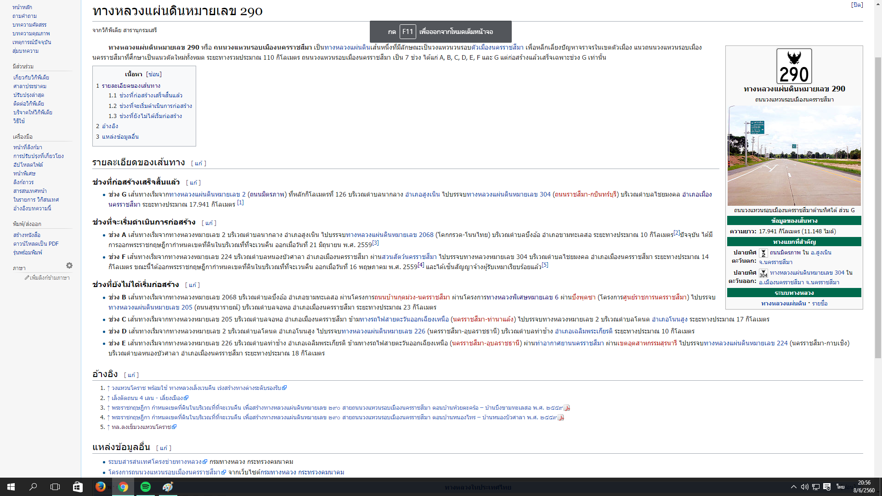Open reference 2 เล็งตัดถนน 4 เลน link
Viewport: 882px width, 496px height.
point(150,398)
